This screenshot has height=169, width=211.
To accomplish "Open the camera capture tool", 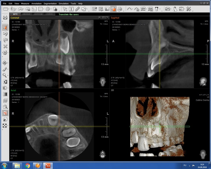I will tap(167, 9).
